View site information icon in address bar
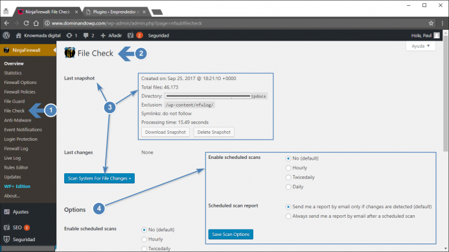Image resolution: width=449 pixels, height=252 pixels. coord(47,23)
